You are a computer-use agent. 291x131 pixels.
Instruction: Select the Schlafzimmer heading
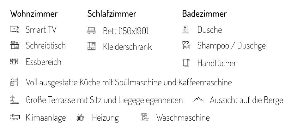click(x=112, y=14)
